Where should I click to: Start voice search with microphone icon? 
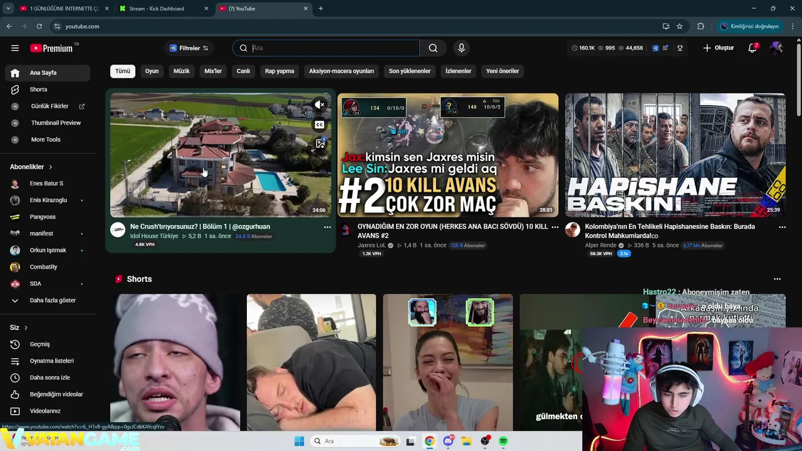click(462, 48)
